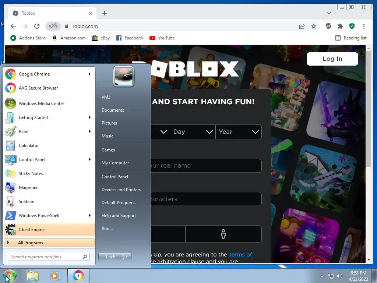
Task: Open Pictures from Start menu
Action: [109, 123]
